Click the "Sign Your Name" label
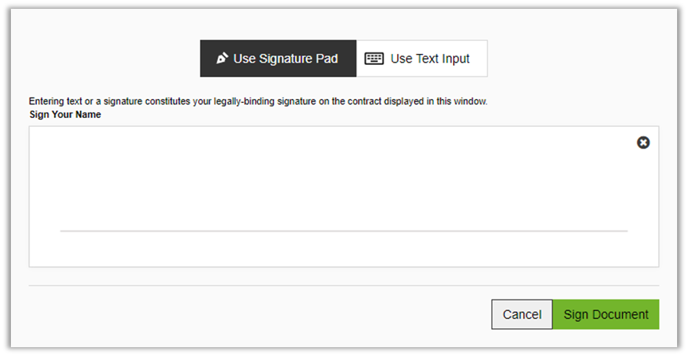Image resolution: width=688 pixels, height=356 pixels. (65, 115)
